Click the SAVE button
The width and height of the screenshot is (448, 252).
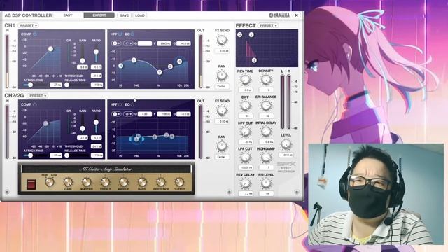(x=125, y=15)
